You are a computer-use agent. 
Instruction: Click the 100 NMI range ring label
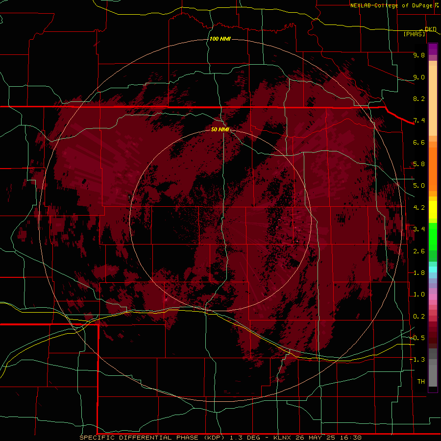220,39
